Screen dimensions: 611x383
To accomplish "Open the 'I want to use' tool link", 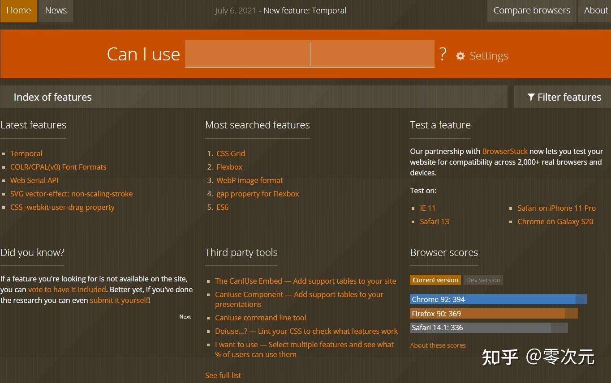I will (x=305, y=349).
